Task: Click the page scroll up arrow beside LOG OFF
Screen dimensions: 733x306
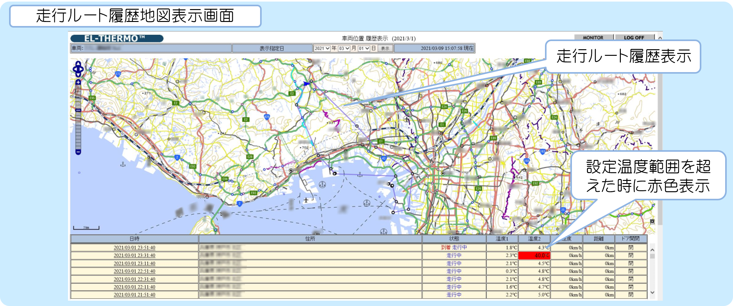Action: tap(660, 38)
